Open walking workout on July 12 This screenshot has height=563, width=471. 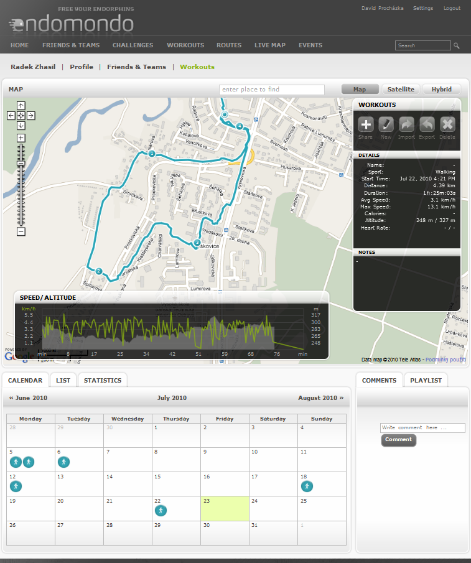coord(16,486)
